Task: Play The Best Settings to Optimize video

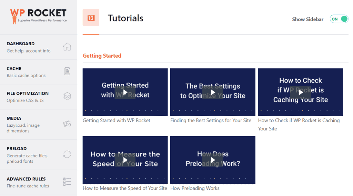Action: click(213, 92)
